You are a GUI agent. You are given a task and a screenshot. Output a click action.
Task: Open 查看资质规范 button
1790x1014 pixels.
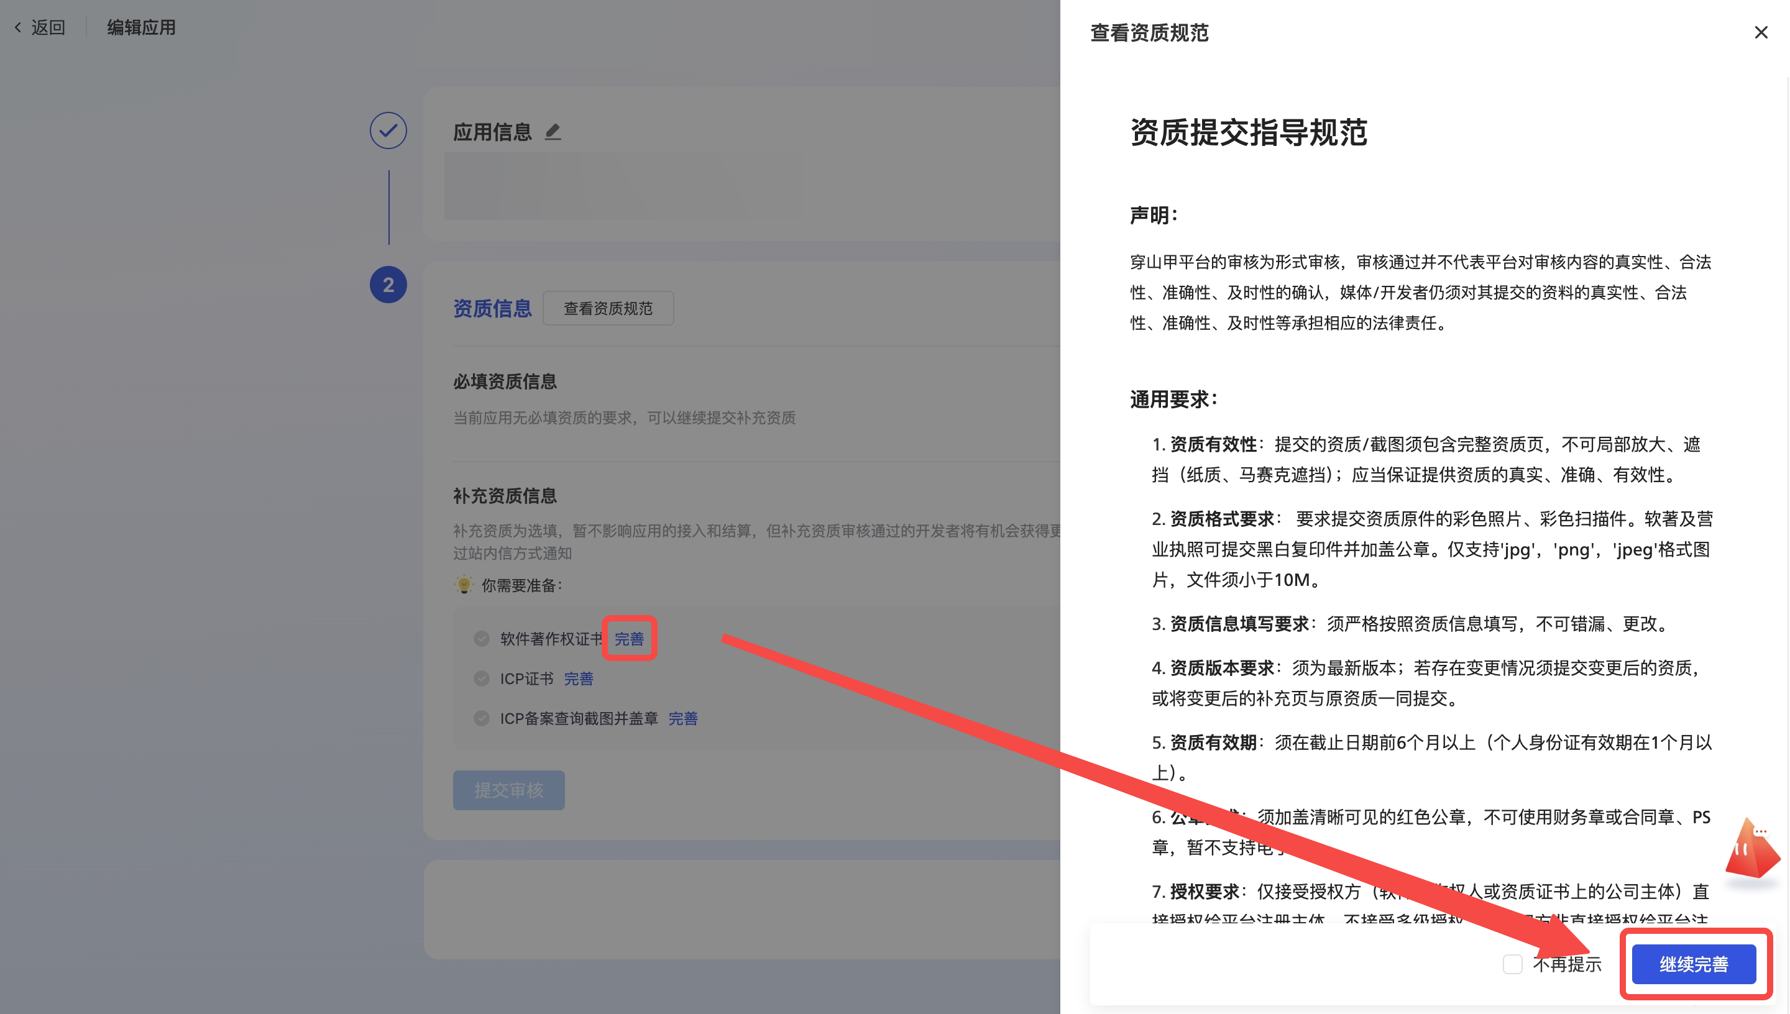click(607, 308)
